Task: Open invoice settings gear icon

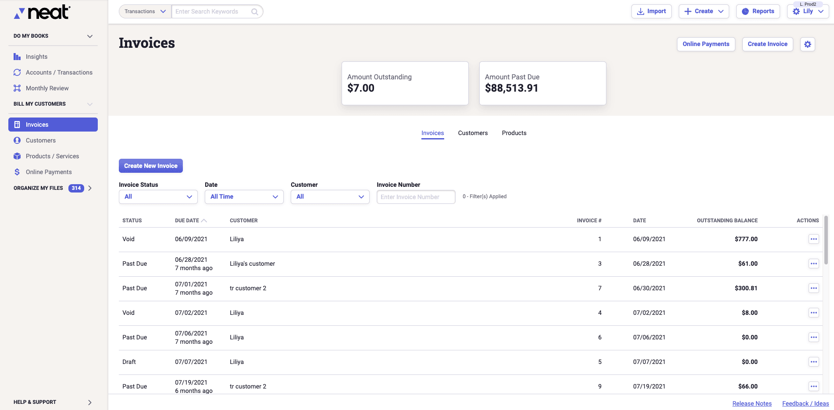Action: [x=808, y=44]
